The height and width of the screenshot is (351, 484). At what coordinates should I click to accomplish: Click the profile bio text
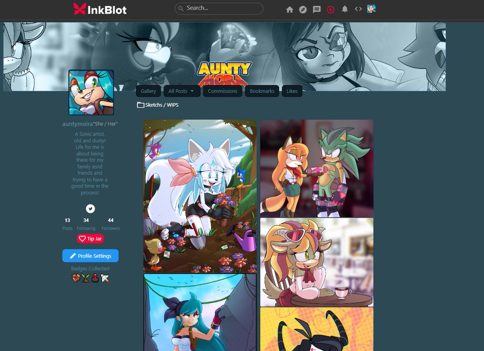coord(90,163)
